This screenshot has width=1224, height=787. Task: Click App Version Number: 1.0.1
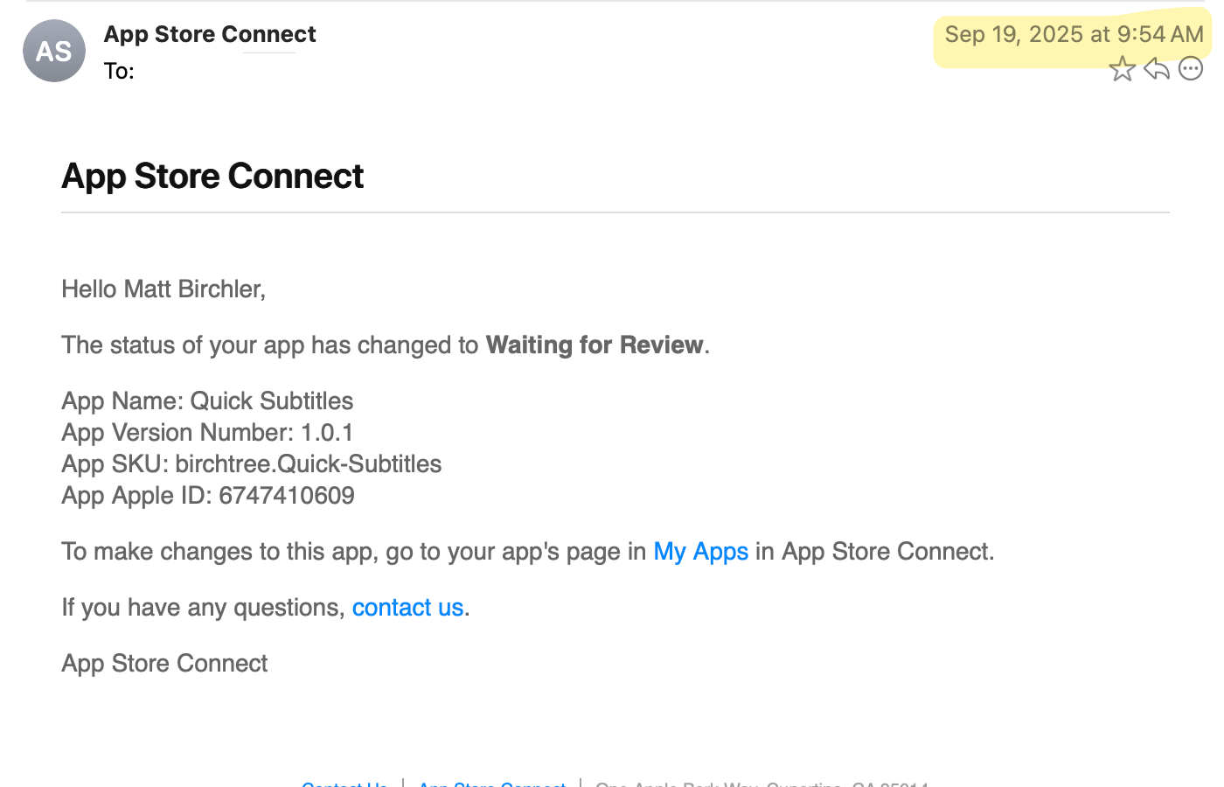tap(207, 433)
